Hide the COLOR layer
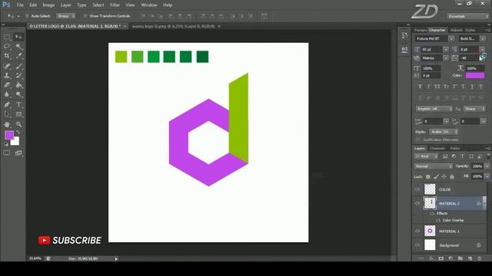This screenshot has height=276, width=492. 417,189
